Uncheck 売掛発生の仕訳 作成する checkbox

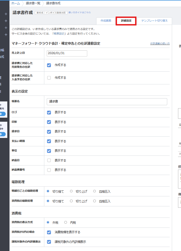point(49,65)
